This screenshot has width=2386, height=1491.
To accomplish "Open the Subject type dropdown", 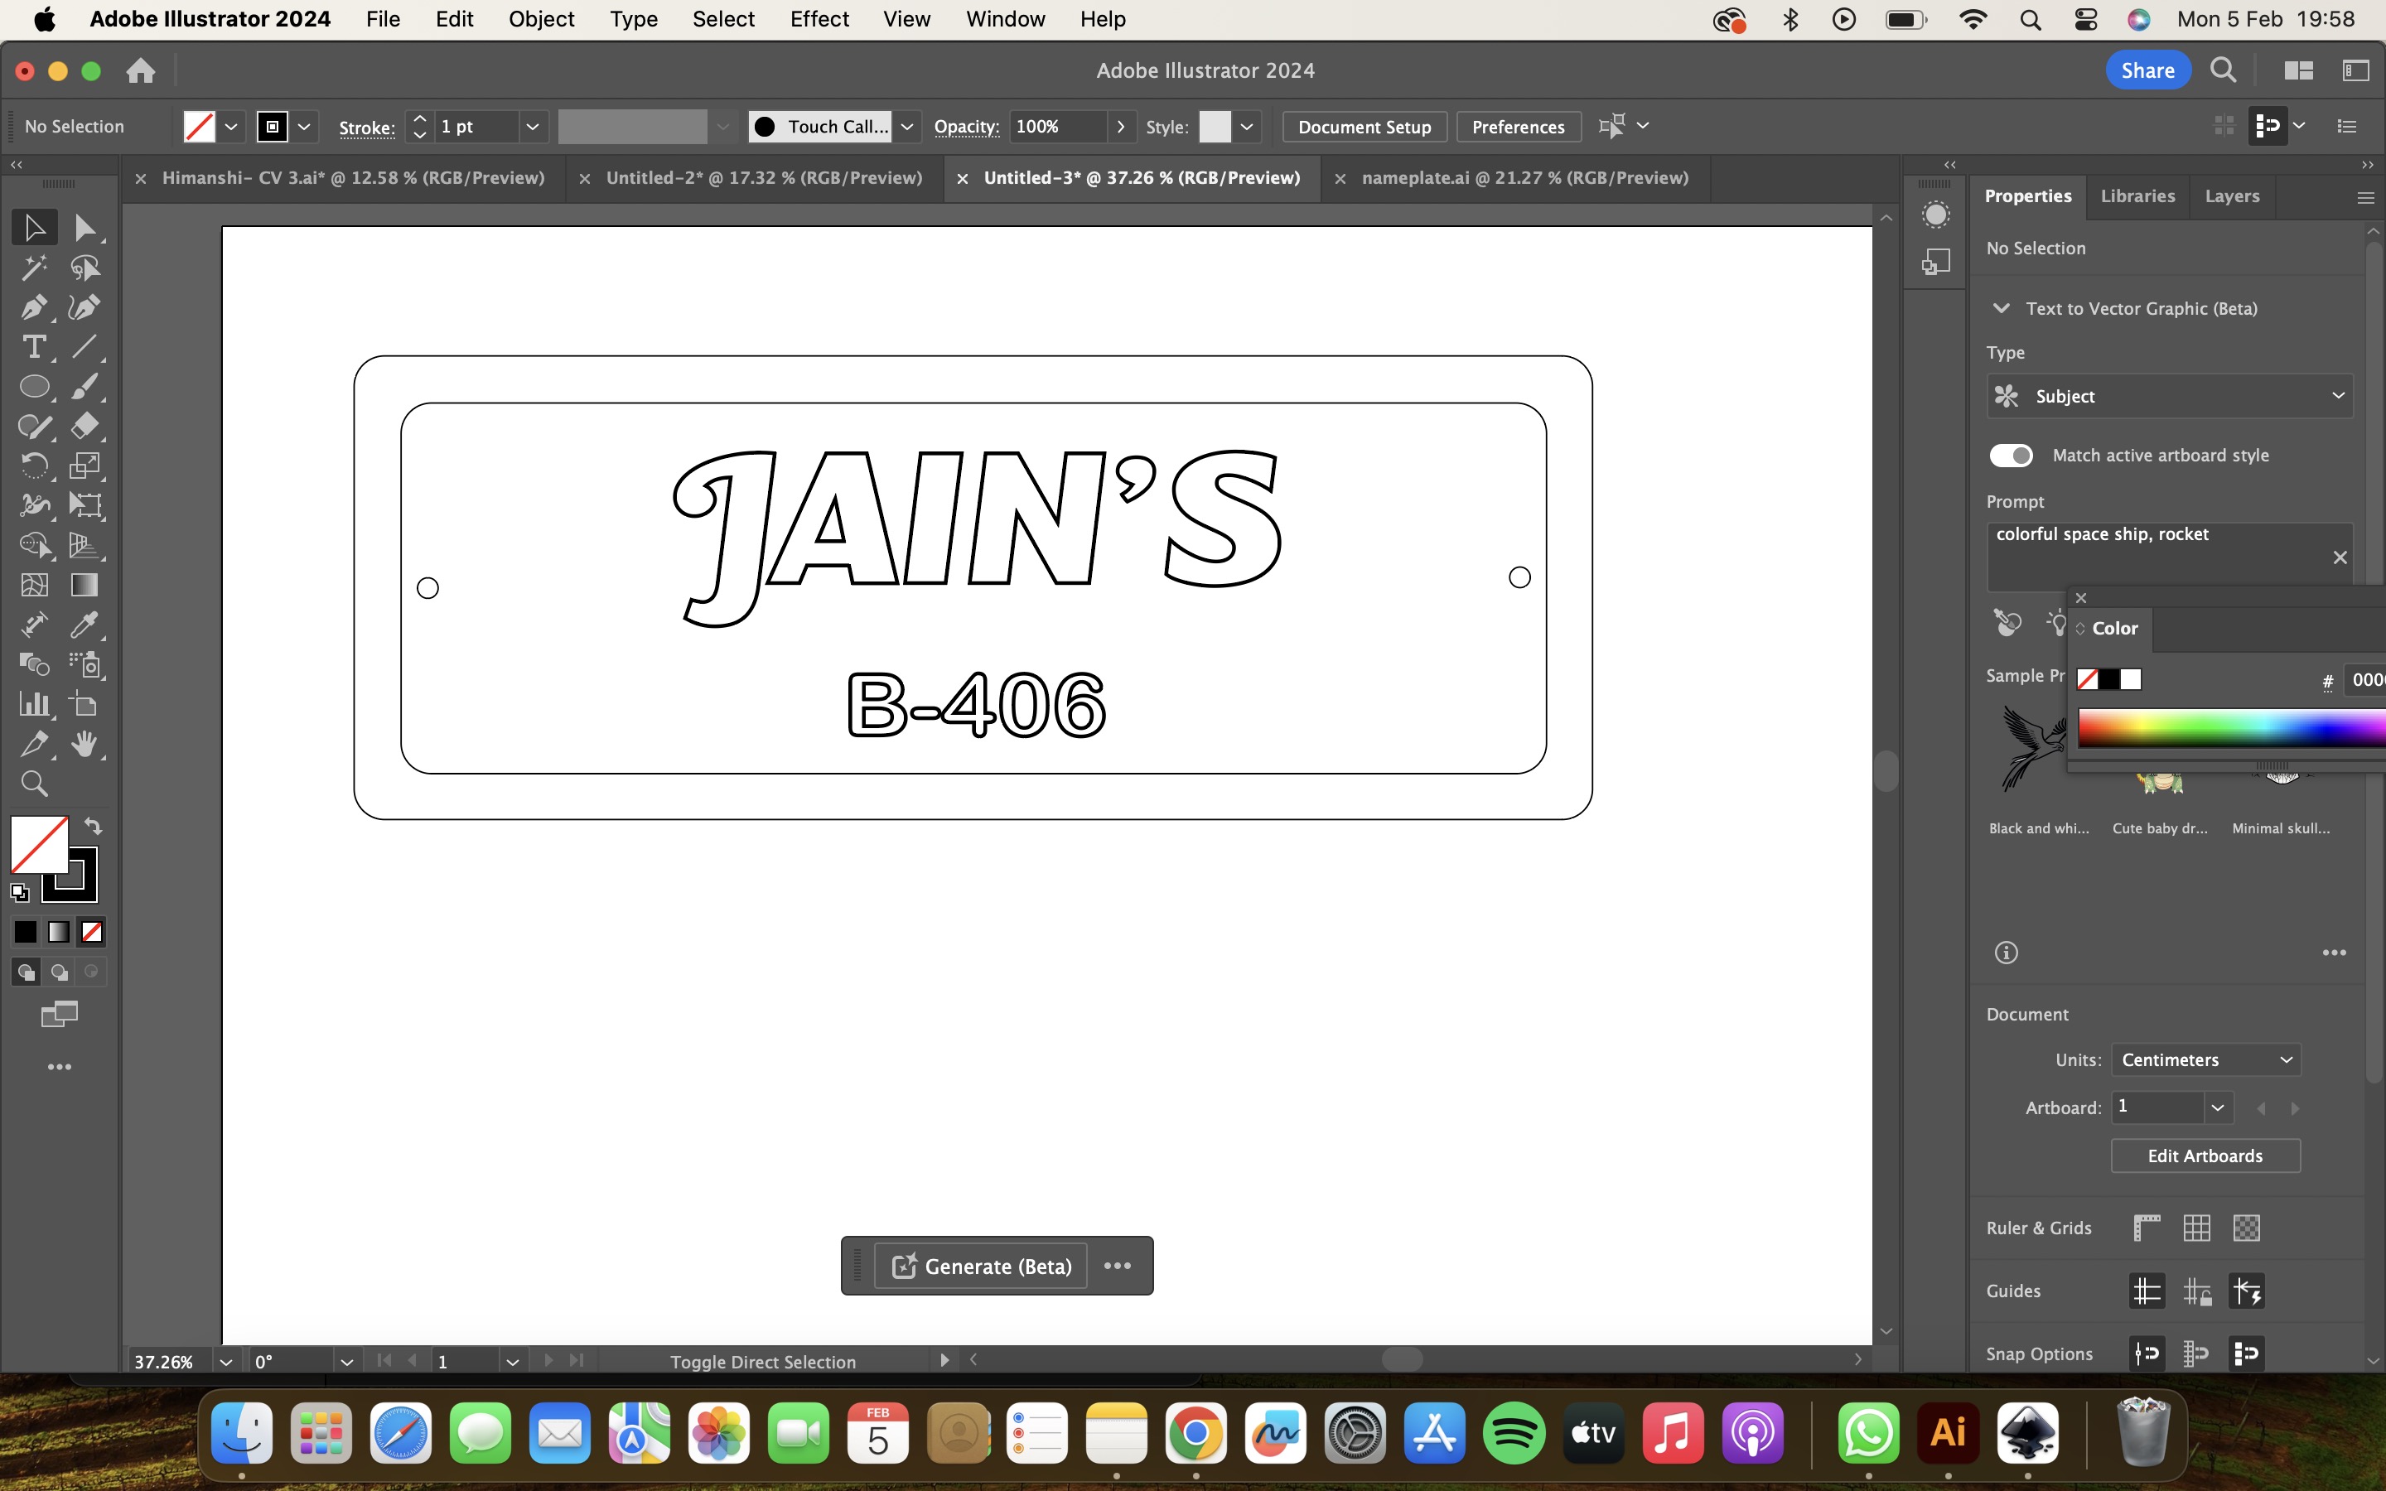I will [2169, 397].
